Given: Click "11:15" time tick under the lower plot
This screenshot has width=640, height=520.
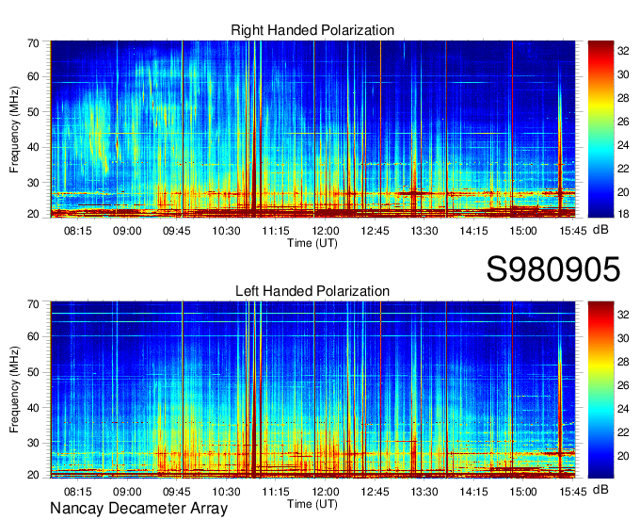Looking at the screenshot, I should click(x=276, y=492).
